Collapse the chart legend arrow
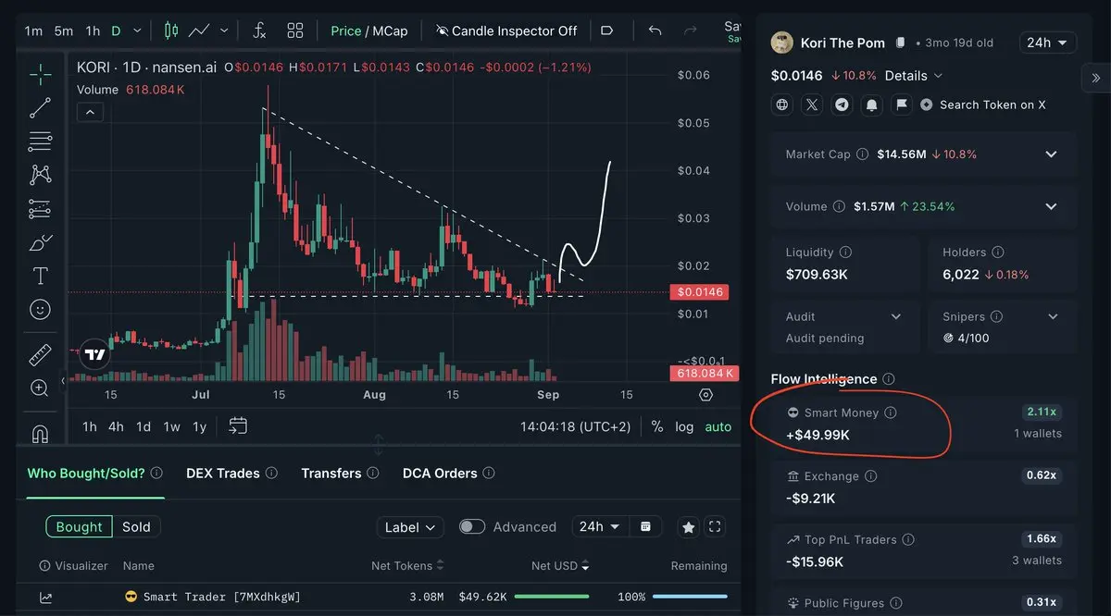The image size is (1111, 616). click(x=89, y=112)
